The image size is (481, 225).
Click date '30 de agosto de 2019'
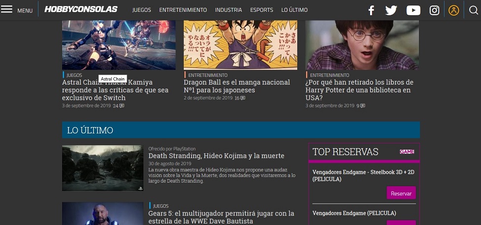170,163
